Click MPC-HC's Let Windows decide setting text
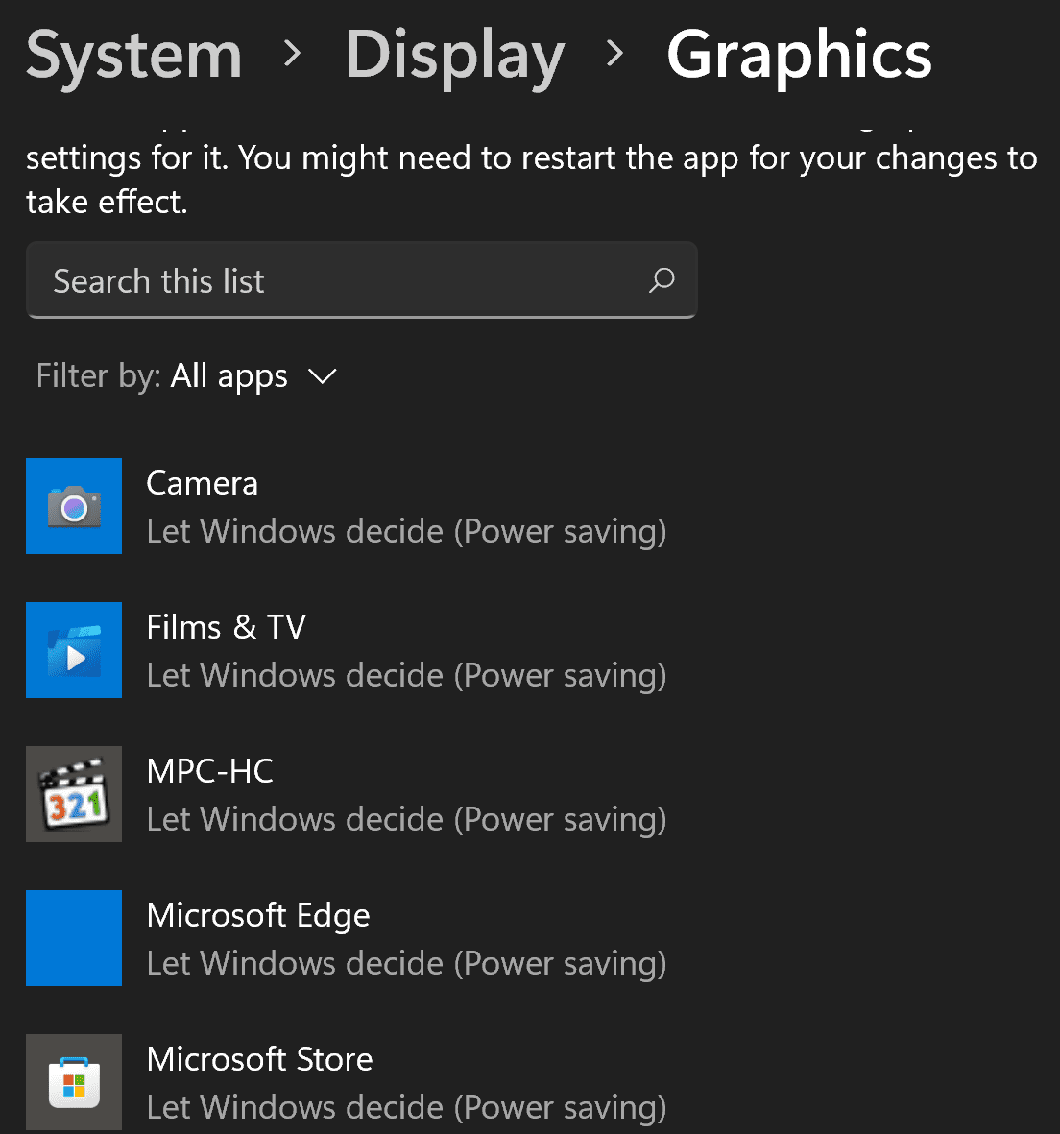The width and height of the screenshot is (1060, 1134). tap(406, 819)
